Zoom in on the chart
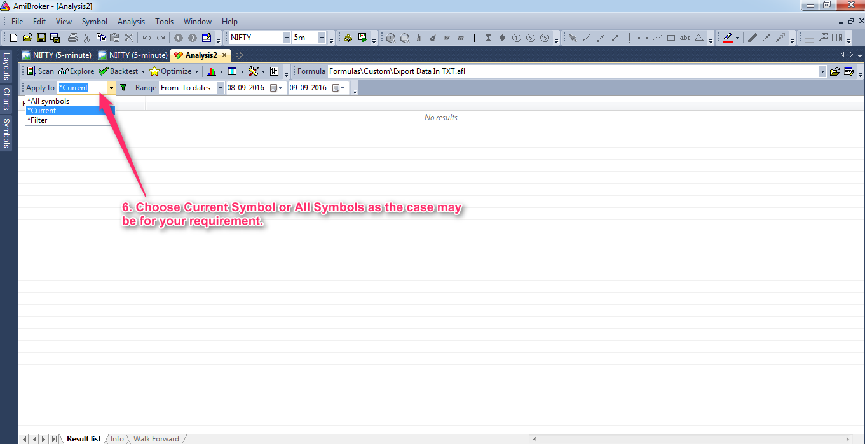Screen dimensions: 865x444 [x=390, y=38]
